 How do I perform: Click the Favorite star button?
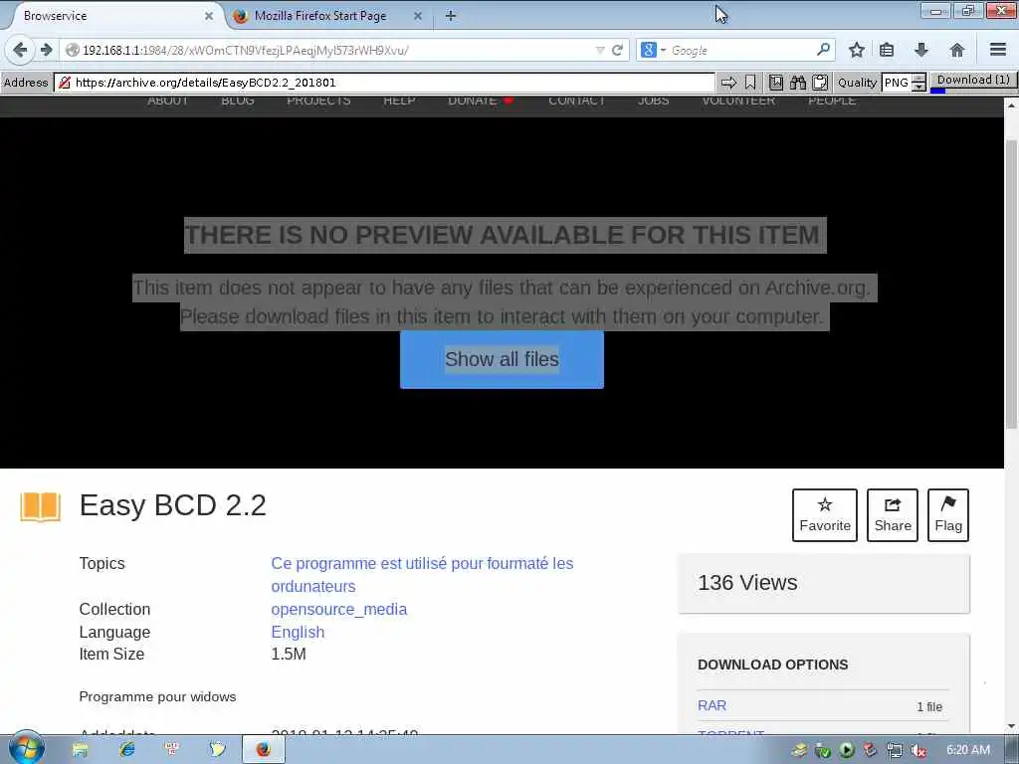[x=825, y=515]
